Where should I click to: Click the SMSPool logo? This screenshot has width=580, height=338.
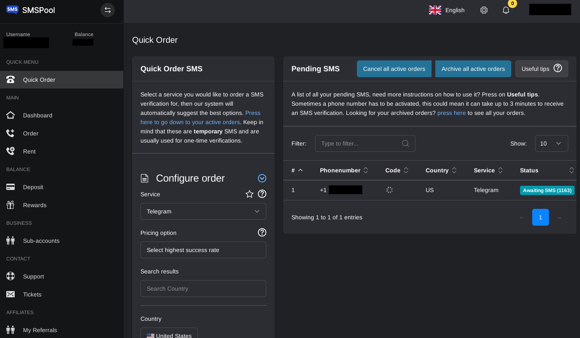click(31, 10)
